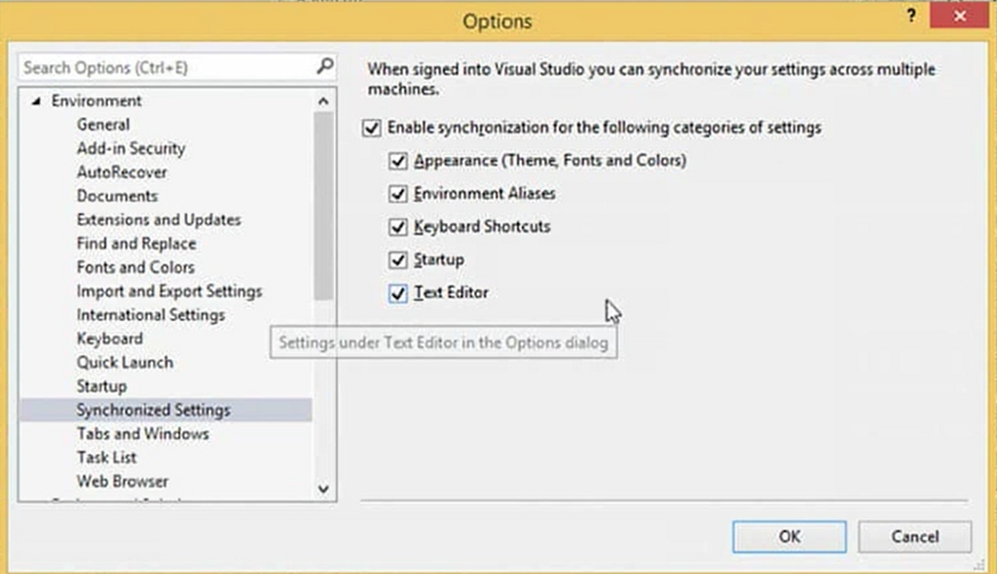The height and width of the screenshot is (574, 997).
Task: Open the help question mark icon
Action: pos(911,16)
